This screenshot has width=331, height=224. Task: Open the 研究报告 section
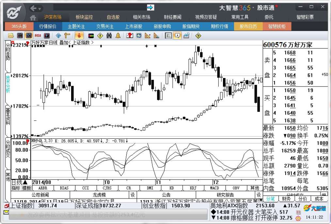pos(226,195)
